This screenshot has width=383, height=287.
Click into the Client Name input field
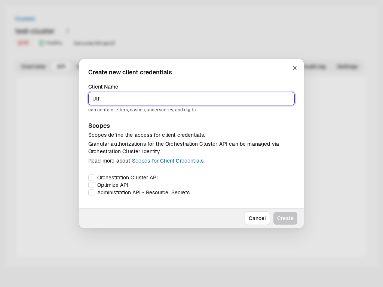tap(191, 99)
